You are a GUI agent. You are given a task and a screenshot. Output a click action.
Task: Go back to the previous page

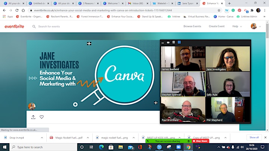4,10
